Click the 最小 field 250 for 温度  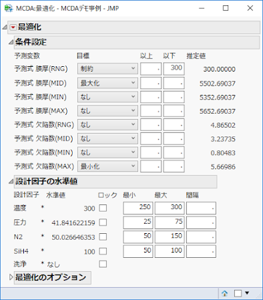[138, 208]
